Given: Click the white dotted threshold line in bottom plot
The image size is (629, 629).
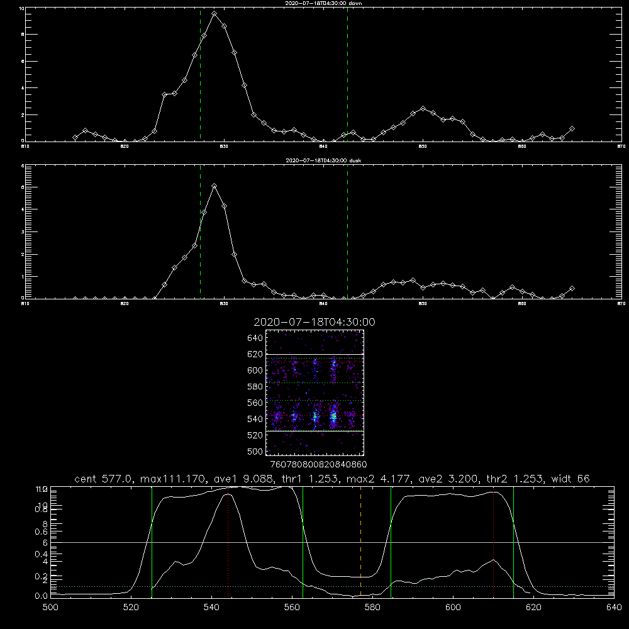Looking at the screenshot, I should click(332, 586).
